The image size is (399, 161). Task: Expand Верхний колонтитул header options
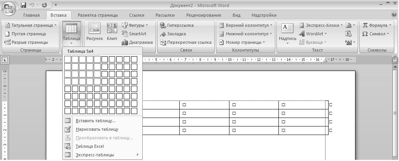point(245,25)
